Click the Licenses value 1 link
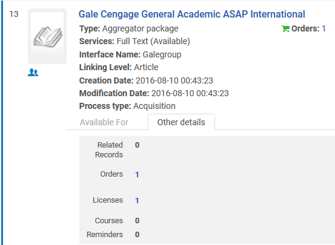335x245 pixels. click(137, 201)
